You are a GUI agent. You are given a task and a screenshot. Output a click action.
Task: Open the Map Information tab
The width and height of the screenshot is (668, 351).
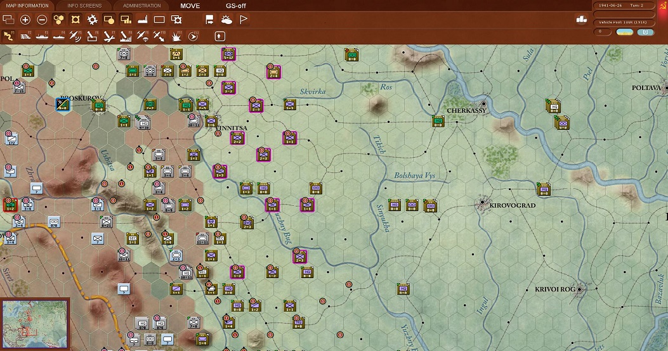[27, 6]
